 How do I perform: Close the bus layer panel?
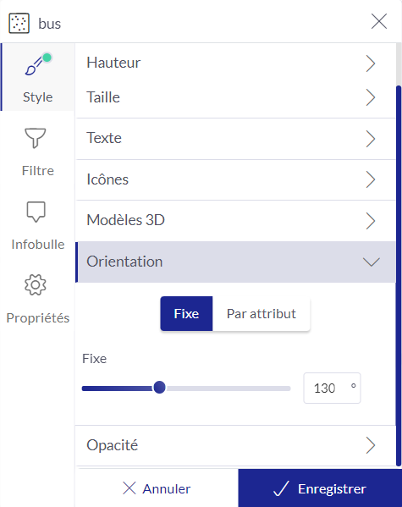click(379, 21)
